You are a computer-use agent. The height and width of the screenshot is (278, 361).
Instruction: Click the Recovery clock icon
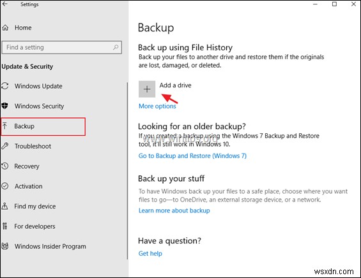tap(5, 166)
